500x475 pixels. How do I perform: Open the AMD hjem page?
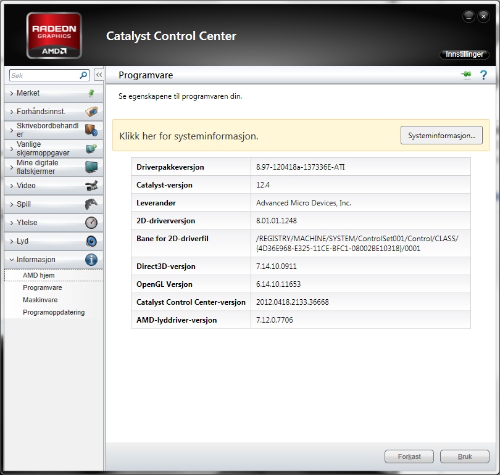coord(54,275)
